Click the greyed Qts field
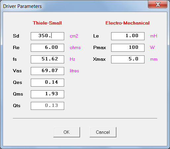The image size is (170, 149). click(x=47, y=106)
